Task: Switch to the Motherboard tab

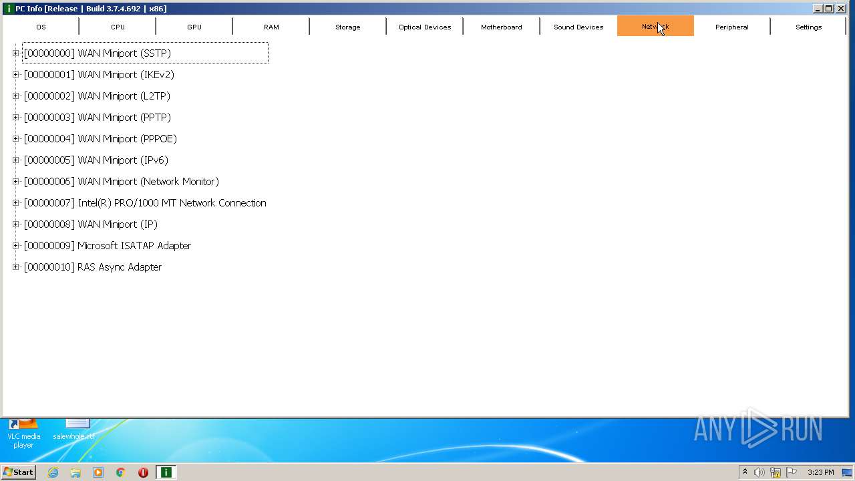Action: [502, 27]
